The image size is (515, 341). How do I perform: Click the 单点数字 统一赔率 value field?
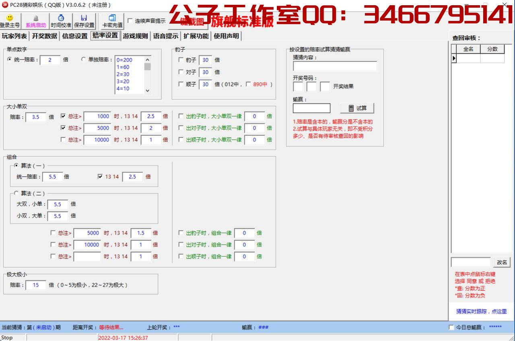[50, 60]
